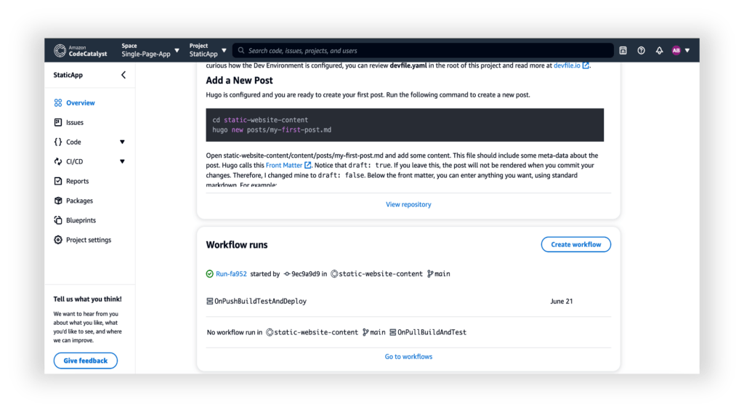
Task: Open the Space Single-Page-App dropdown
Action: click(x=150, y=50)
